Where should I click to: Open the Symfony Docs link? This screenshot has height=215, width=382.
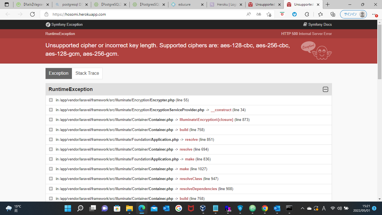pyautogui.click(x=317, y=25)
